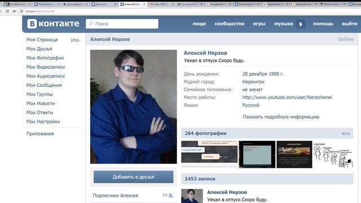Click Алексей Нерзов name in wall post
Image resolution: width=361 pixels, height=203 pixels.
pos(227,192)
